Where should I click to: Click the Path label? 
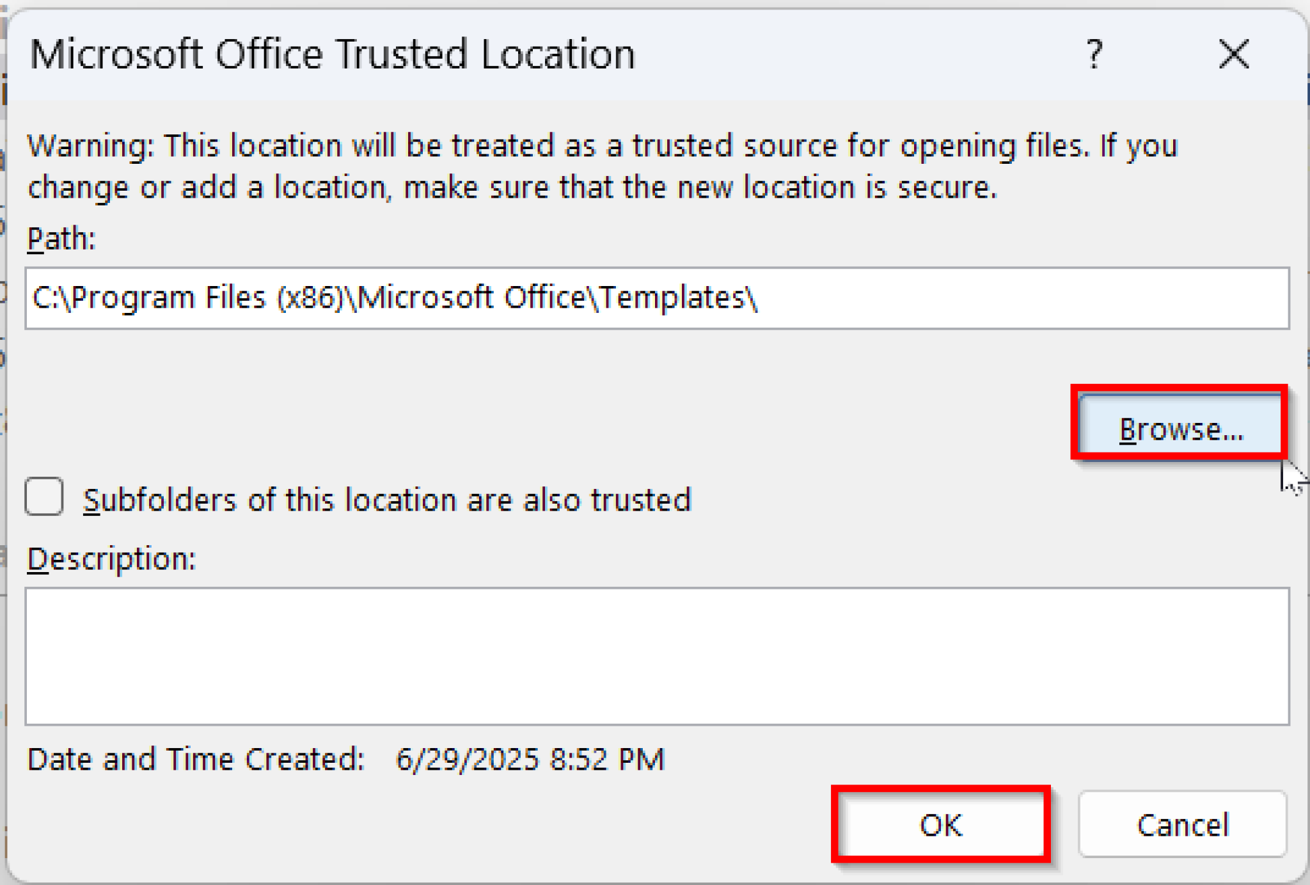pos(61,240)
